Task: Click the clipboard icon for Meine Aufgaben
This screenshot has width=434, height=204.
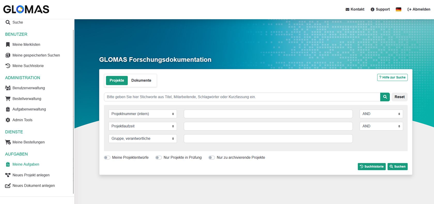Action: coord(8,164)
